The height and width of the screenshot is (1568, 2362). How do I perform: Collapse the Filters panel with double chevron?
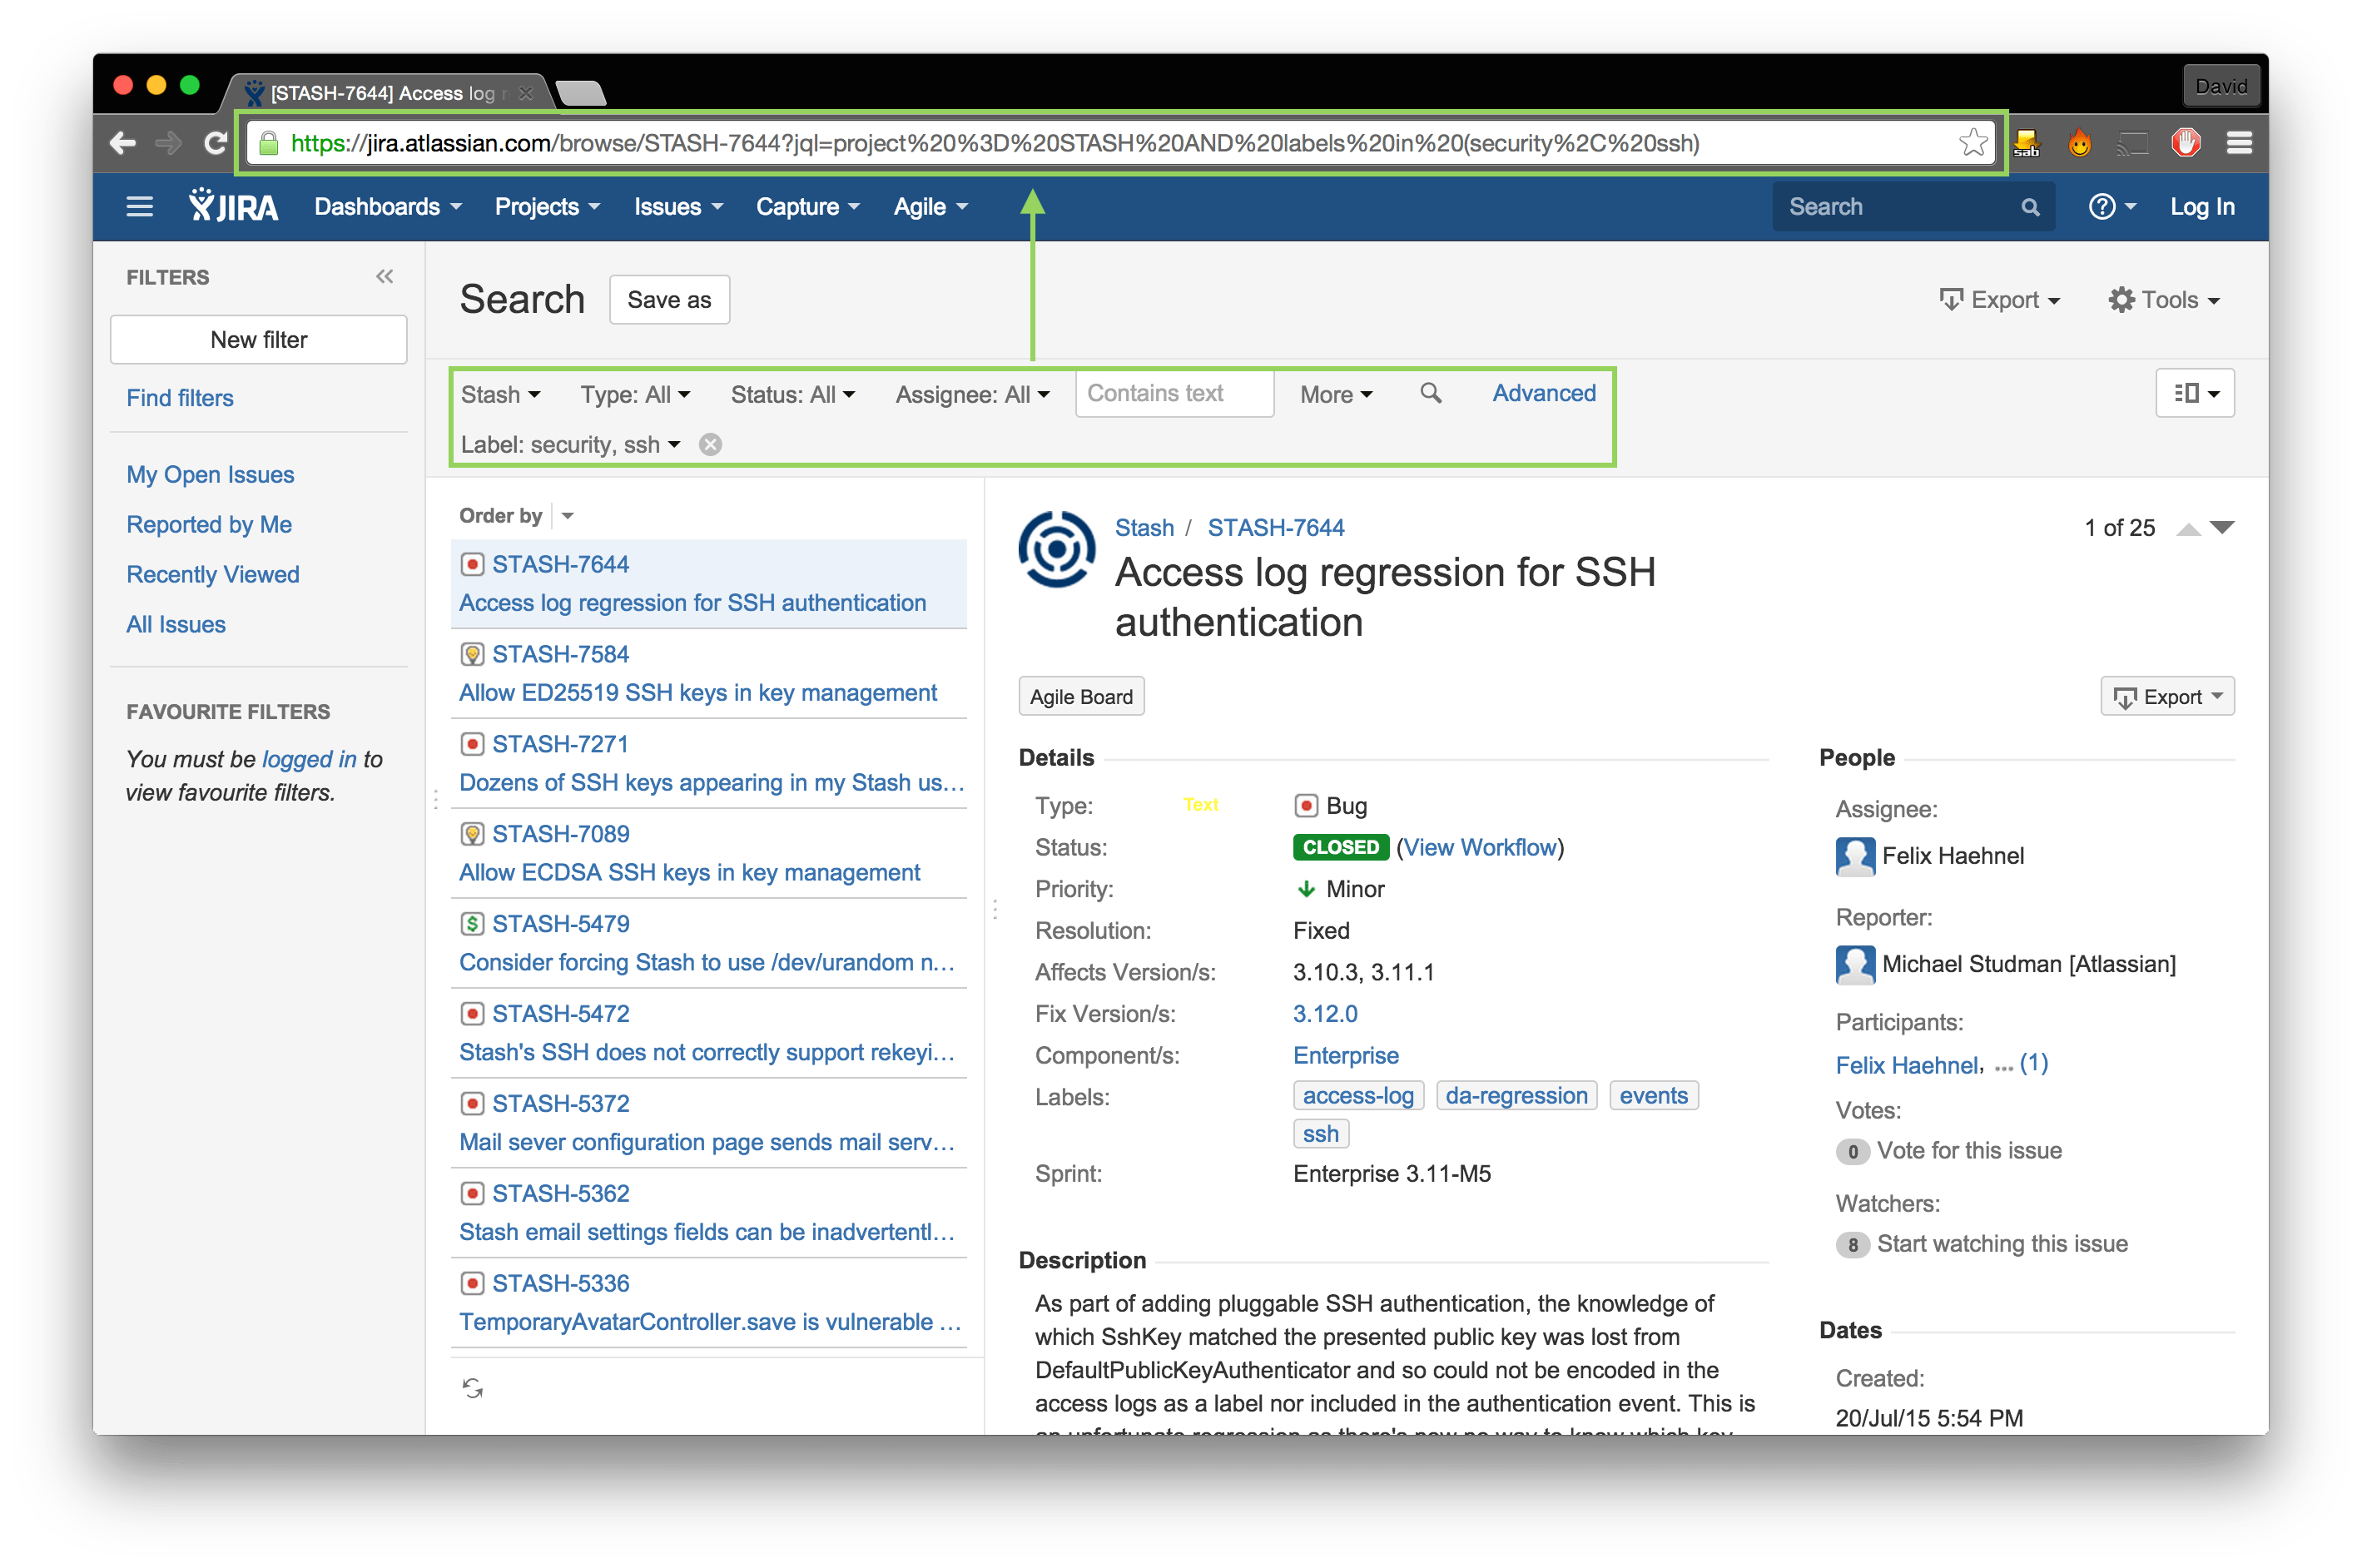coord(385,277)
